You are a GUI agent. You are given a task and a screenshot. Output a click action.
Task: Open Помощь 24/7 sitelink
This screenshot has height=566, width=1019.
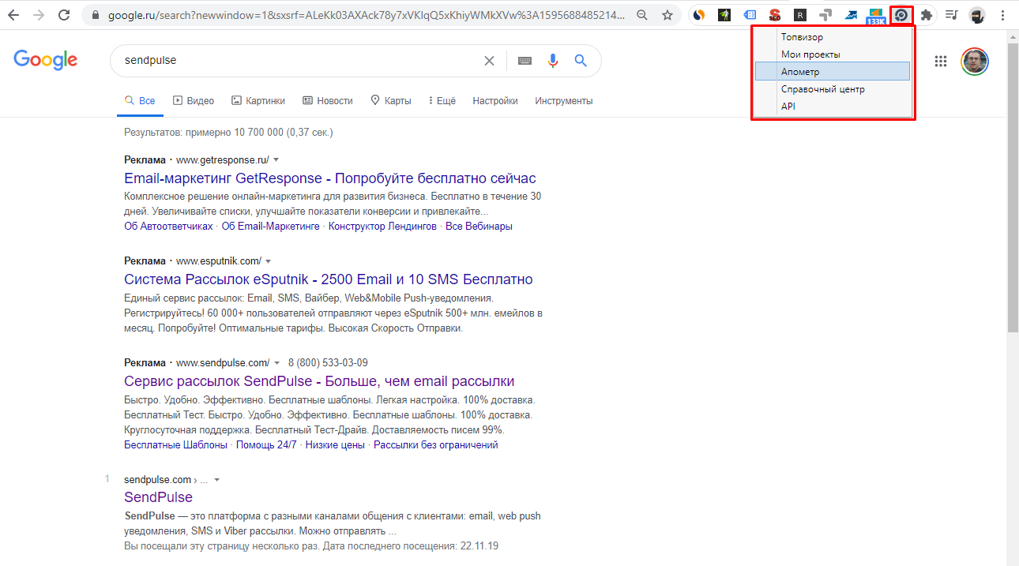[x=266, y=445]
